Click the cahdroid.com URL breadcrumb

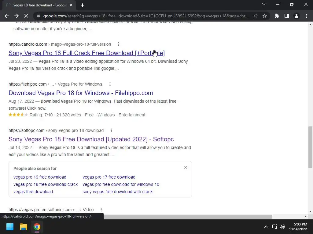(x=60, y=44)
